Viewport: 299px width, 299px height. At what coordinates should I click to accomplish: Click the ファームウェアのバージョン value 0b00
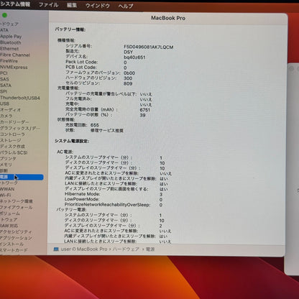point(129,73)
